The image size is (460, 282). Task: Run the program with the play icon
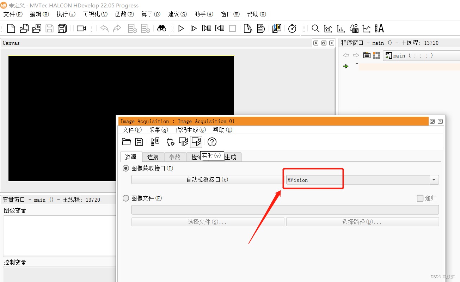tap(181, 29)
